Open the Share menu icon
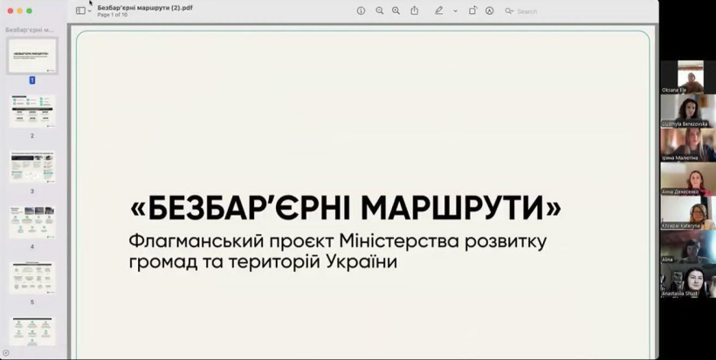The height and width of the screenshot is (360, 716). coord(414,10)
